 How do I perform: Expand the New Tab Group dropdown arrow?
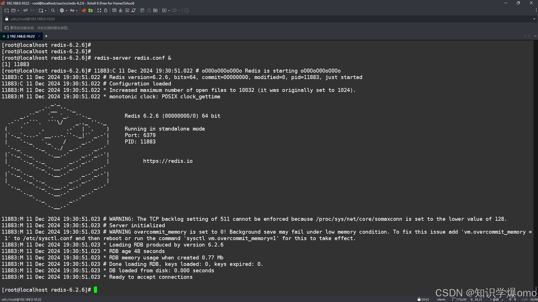pyautogui.click(x=169, y=11)
